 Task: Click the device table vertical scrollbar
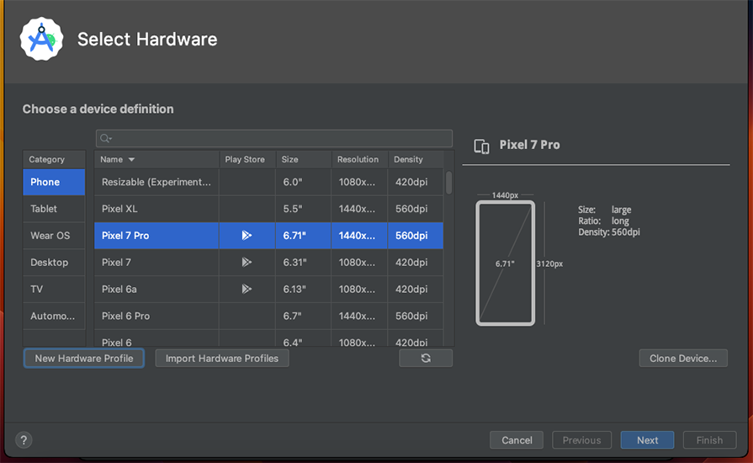[x=449, y=183]
